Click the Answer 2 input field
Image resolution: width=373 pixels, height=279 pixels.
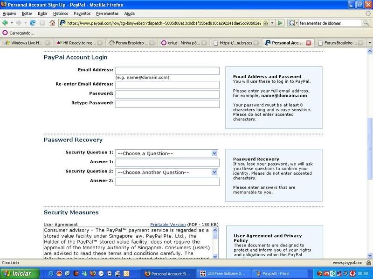pos(167,182)
